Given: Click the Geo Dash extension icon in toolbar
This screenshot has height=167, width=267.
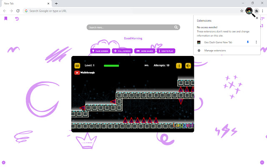Looking at the screenshot, I should 249,11.
